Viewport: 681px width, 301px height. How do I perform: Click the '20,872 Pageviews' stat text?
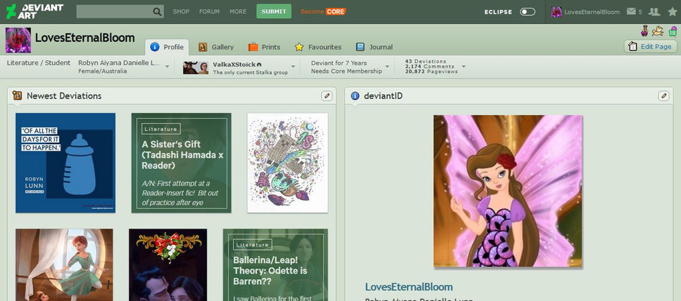[431, 72]
